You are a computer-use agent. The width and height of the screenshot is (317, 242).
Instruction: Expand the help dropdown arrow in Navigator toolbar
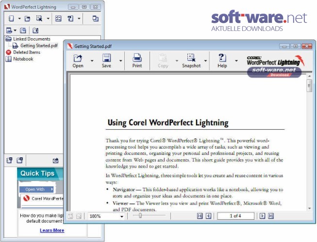[x=79, y=18]
